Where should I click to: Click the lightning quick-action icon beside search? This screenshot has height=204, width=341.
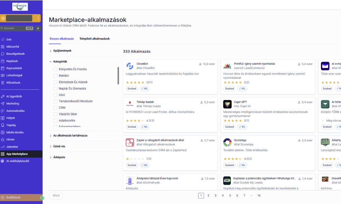[x=38, y=29]
